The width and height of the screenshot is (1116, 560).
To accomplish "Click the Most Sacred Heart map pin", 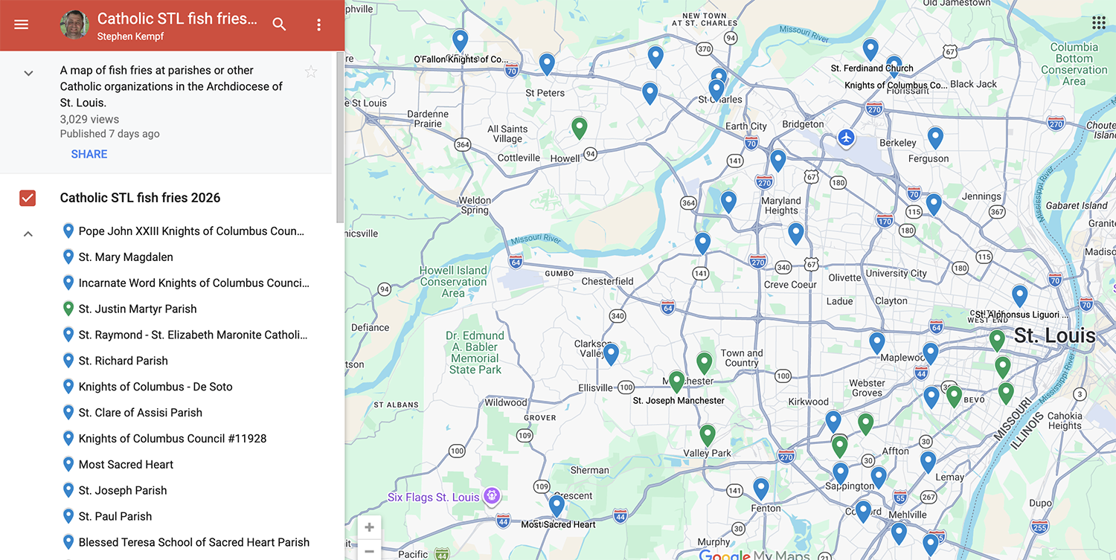I will (557, 506).
